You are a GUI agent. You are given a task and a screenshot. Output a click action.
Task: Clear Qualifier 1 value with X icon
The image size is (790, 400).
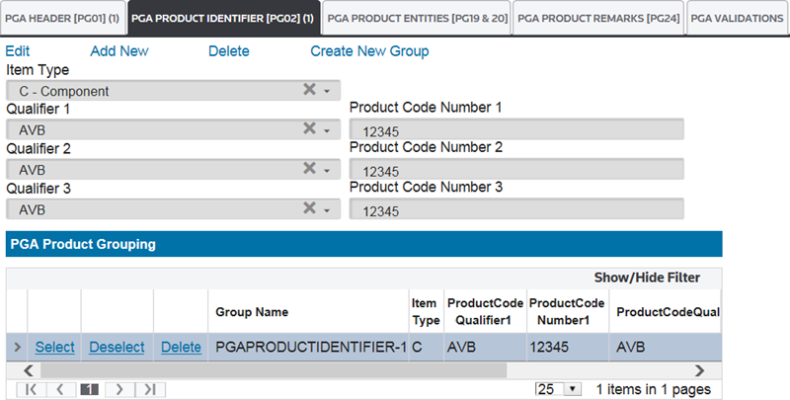309,128
